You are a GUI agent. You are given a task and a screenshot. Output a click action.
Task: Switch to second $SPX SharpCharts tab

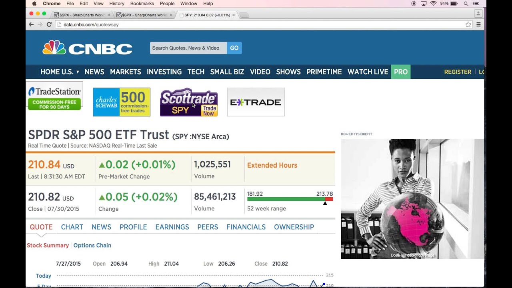click(144, 15)
